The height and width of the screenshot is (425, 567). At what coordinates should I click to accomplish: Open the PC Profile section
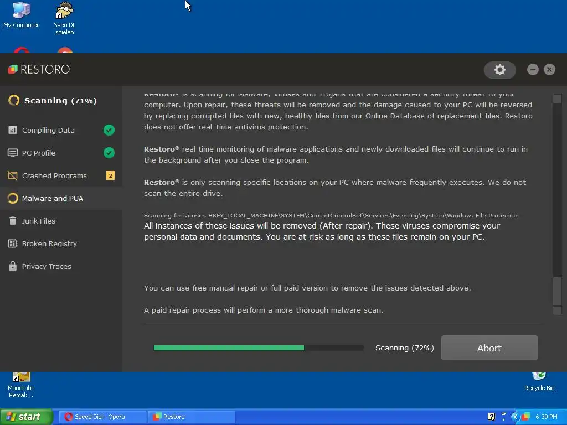pyautogui.click(x=61, y=153)
